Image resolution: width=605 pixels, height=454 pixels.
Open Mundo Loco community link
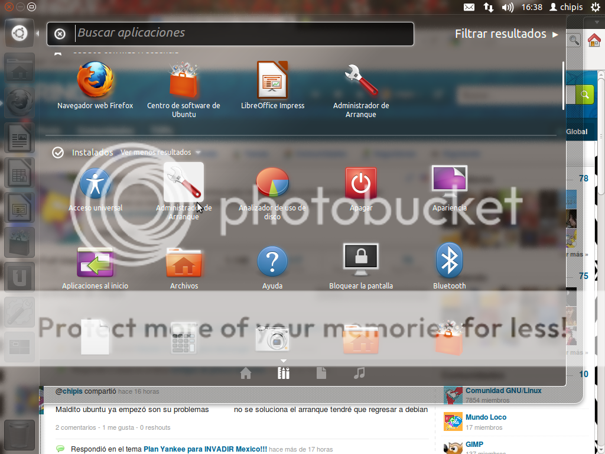click(486, 417)
